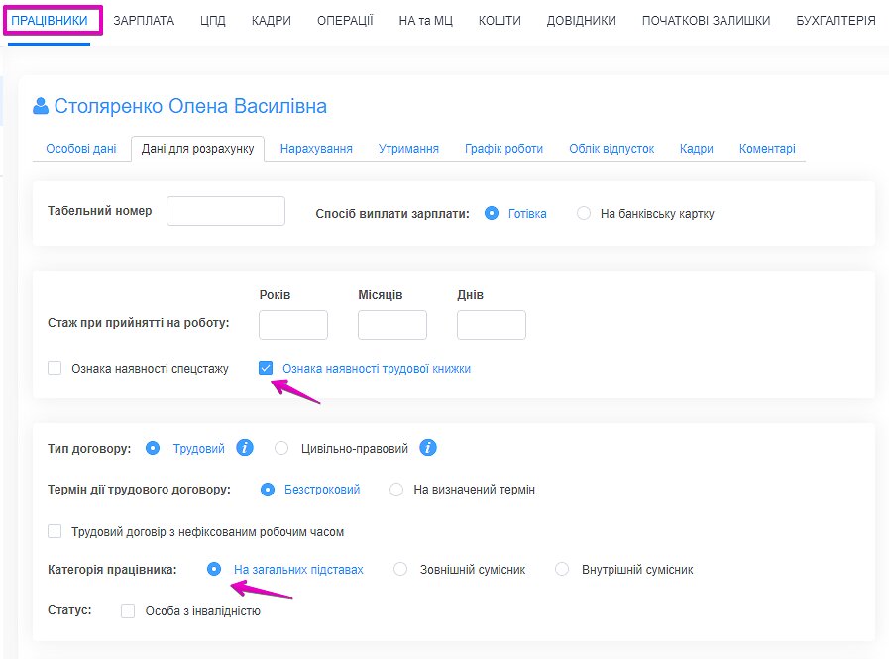Open the ЗАРПЛАТА menu
This screenshot has width=889, height=659.
pos(144,20)
